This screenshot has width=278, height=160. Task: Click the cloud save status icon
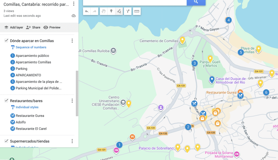click(x=74, y=16)
